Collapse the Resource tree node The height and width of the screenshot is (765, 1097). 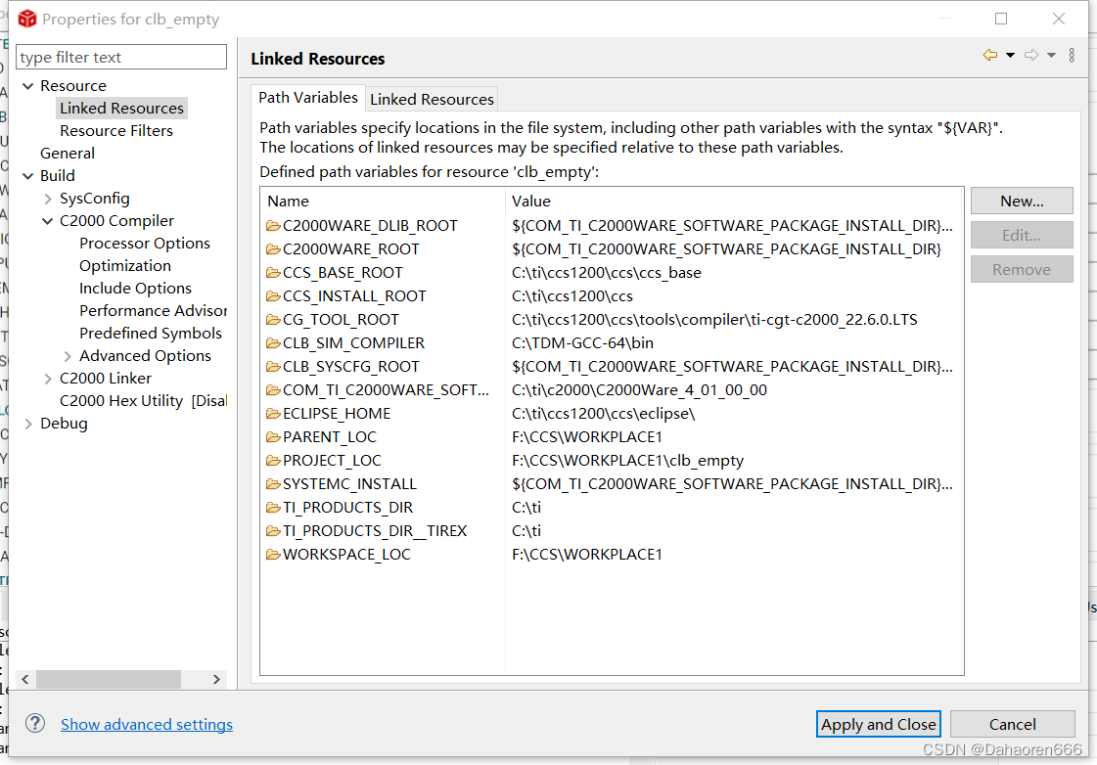coord(28,86)
